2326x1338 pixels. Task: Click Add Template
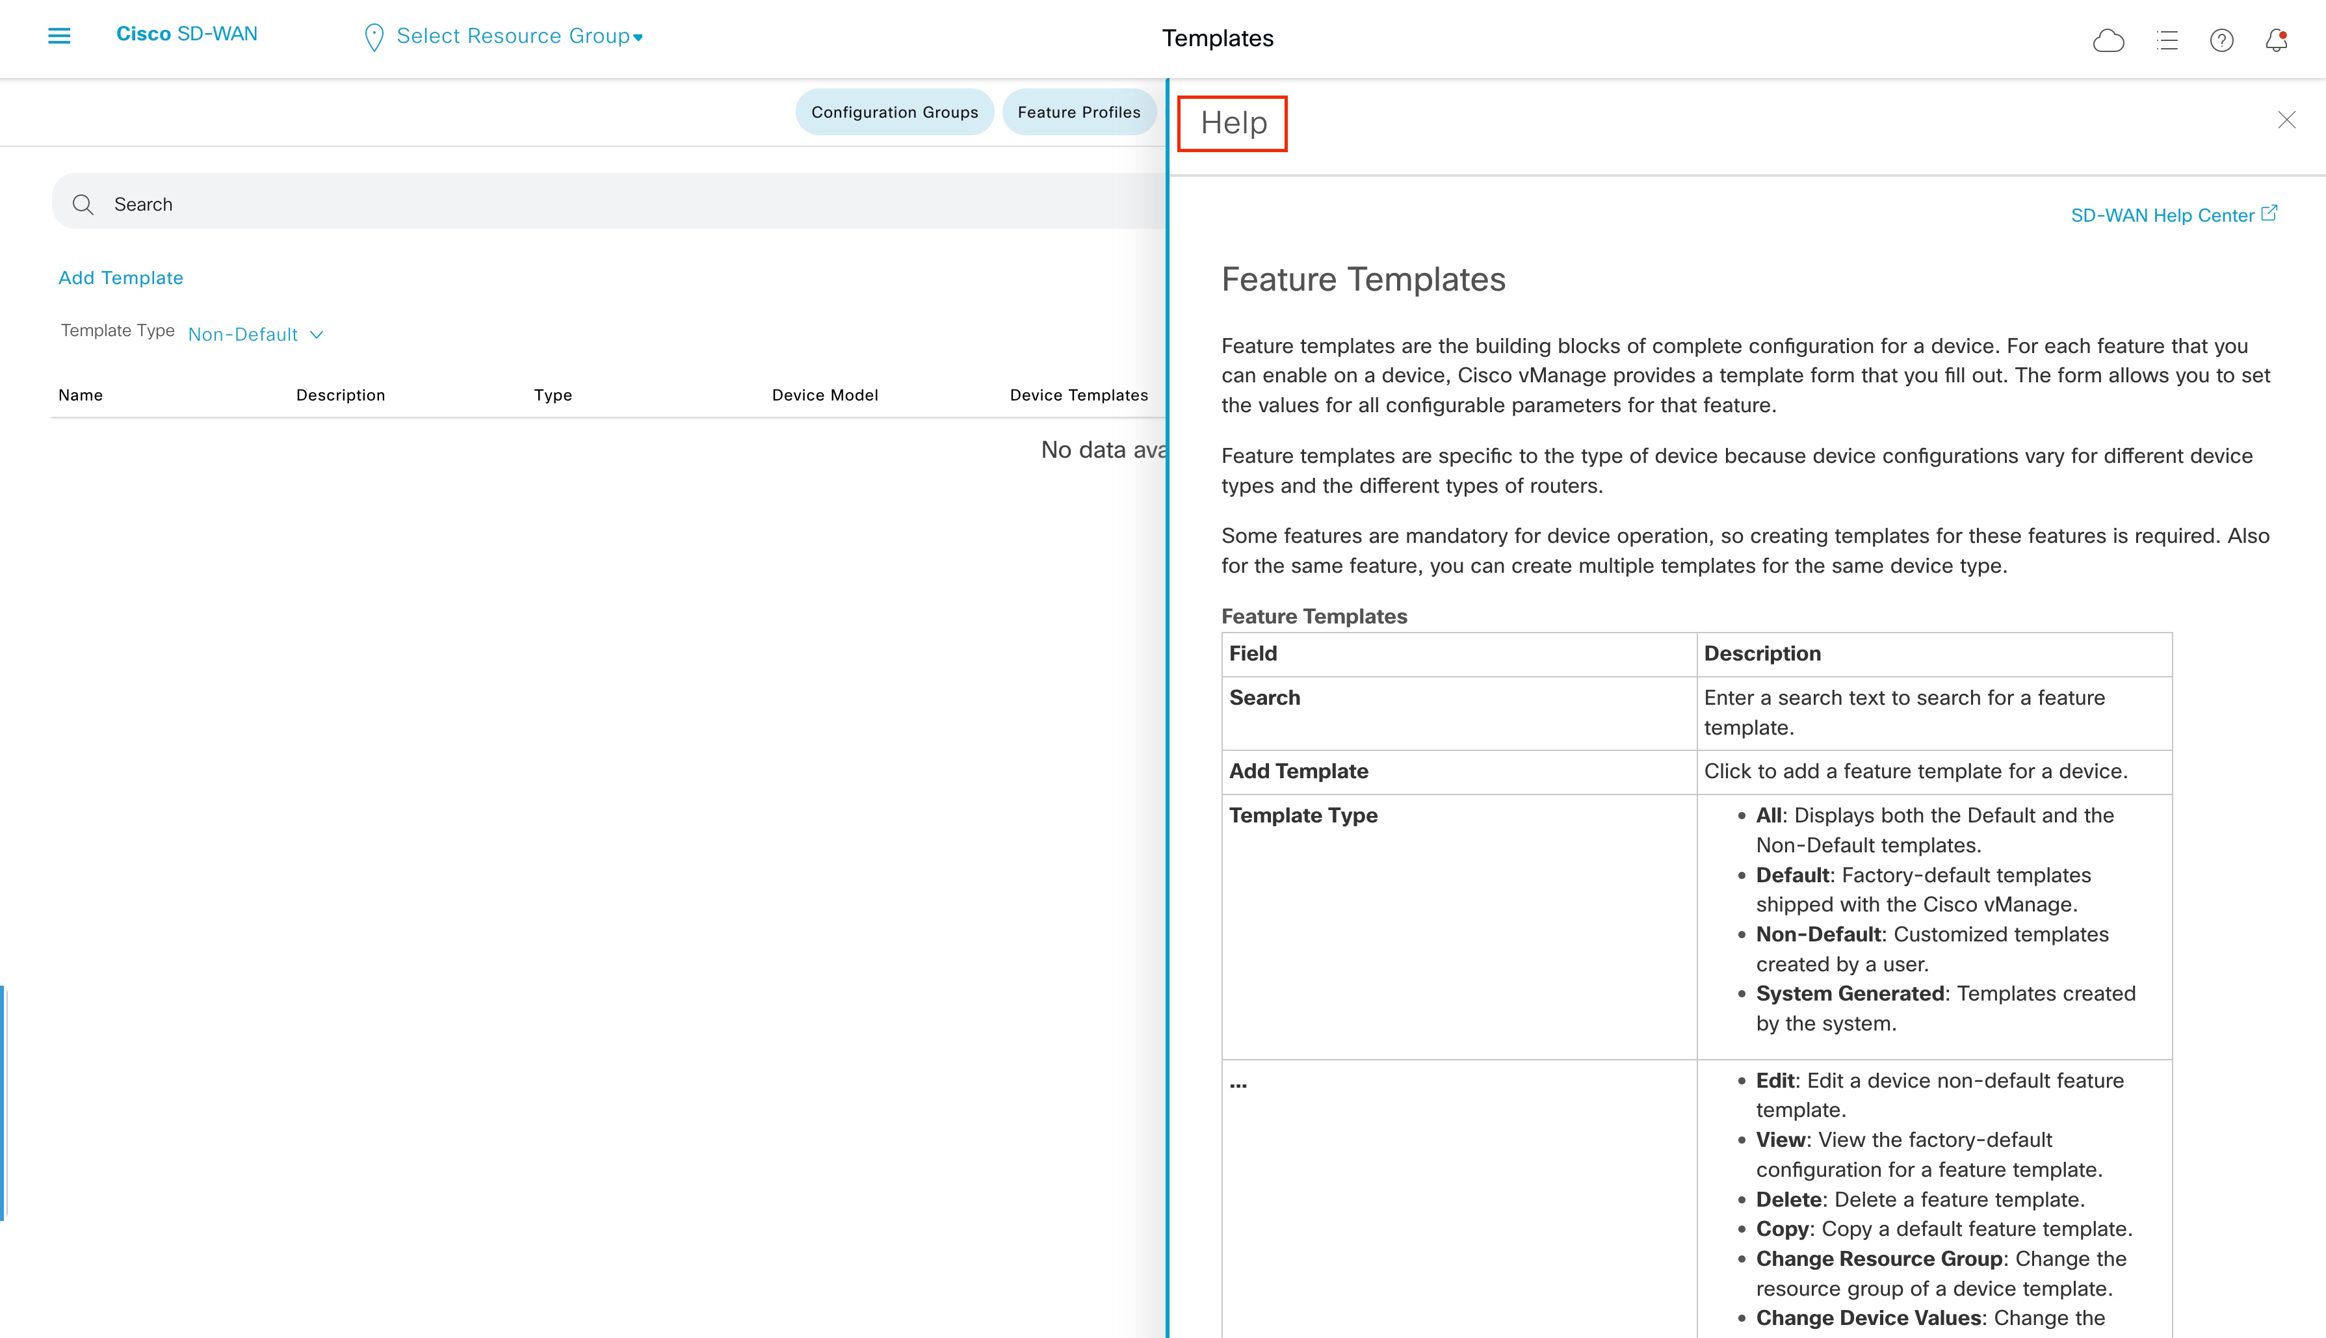[x=120, y=276]
